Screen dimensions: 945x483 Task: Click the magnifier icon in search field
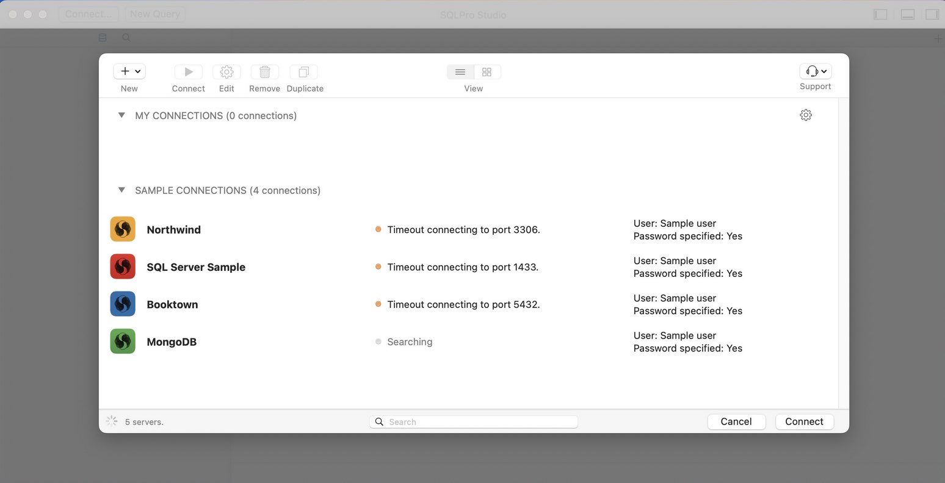(379, 422)
